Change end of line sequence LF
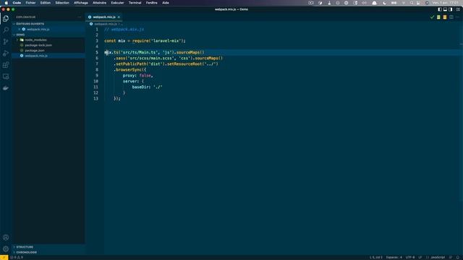 [420, 257]
